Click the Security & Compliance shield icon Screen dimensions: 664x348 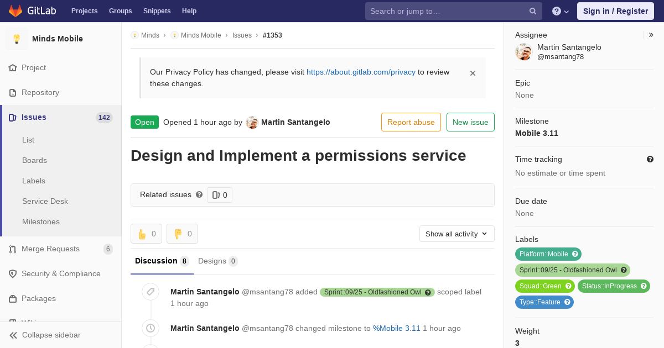click(13, 273)
